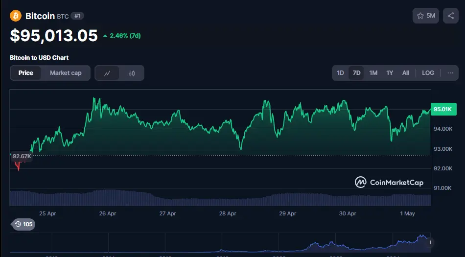
Task: Click the 26 Apr date label
Action: 108,213
